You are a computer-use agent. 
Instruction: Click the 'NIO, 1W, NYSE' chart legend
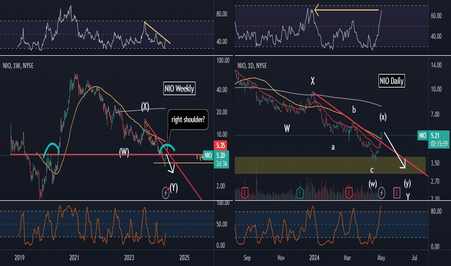(x=18, y=66)
